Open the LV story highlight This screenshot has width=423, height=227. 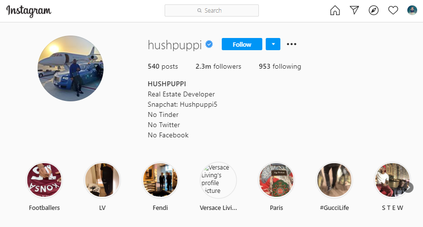point(102,180)
